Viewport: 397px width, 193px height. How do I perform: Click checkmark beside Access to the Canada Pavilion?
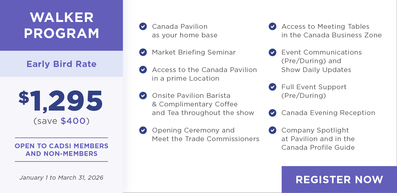[x=143, y=70]
